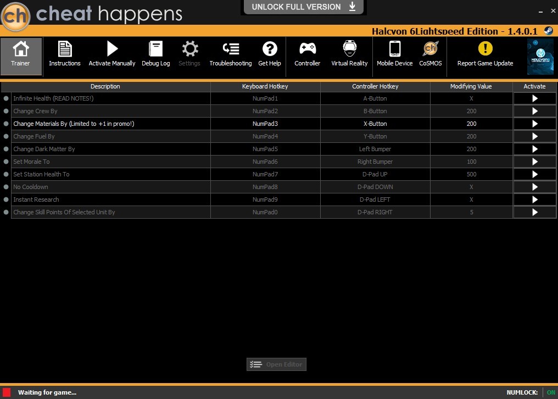
Task: Toggle status dot for Change Crew By
Action: [6, 111]
